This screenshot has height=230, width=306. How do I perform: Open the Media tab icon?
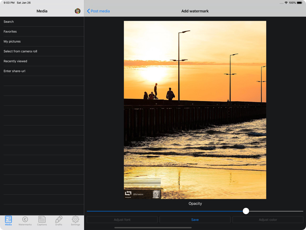(x=8, y=220)
